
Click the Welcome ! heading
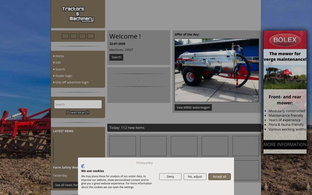(125, 36)
